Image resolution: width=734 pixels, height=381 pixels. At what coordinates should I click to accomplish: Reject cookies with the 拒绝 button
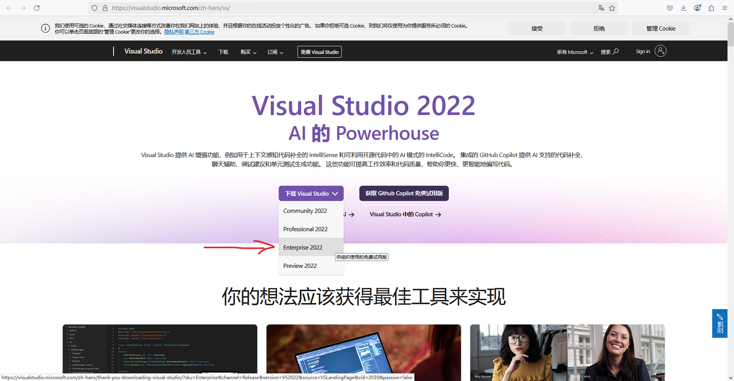599,28
